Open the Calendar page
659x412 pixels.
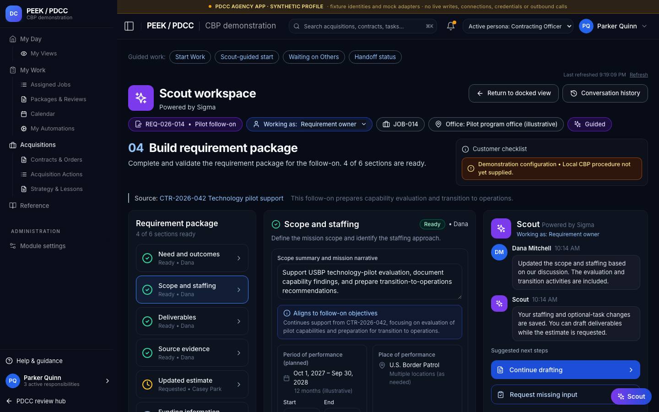(43, 114)
